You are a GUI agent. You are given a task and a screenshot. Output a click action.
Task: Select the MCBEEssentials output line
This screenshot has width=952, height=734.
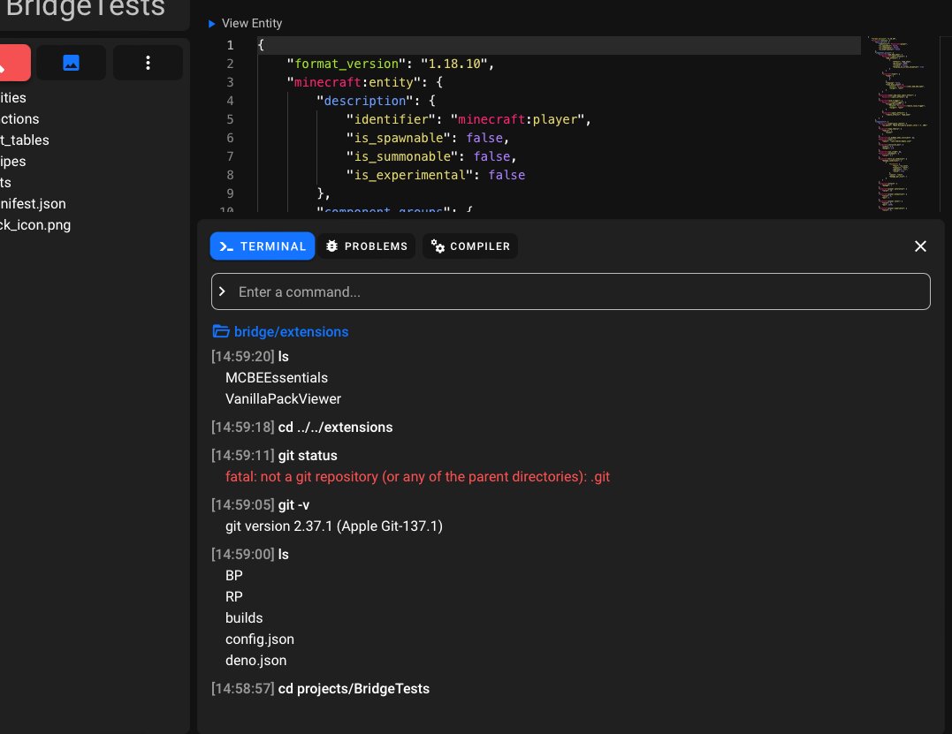(277, 378)
